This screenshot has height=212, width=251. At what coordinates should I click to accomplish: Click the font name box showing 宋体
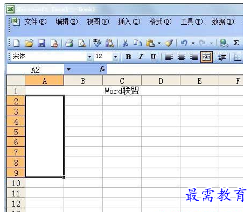49,56
